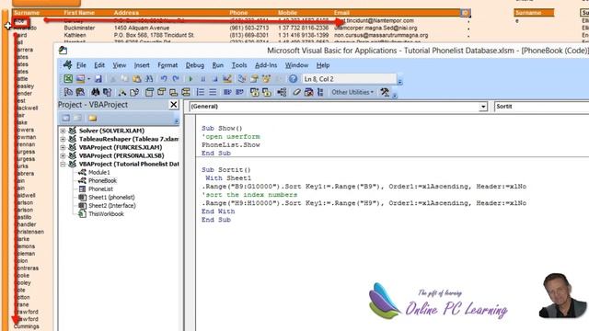Undo the last edit with the undo arrow
This screenshot has width=589, height=331.
(164, 79)
